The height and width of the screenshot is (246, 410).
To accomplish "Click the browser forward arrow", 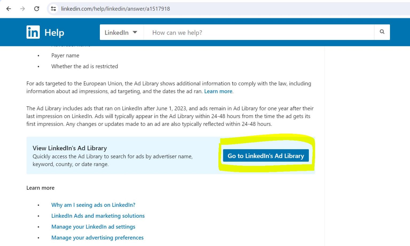I will (23, 9).
